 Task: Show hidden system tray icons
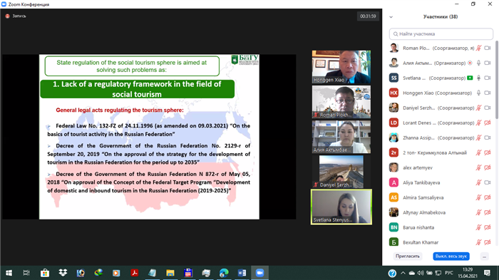click(x=403, y=273)
